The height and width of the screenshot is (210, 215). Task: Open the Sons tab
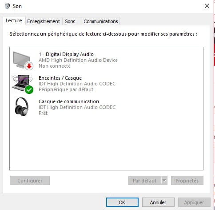click(70, 21)
